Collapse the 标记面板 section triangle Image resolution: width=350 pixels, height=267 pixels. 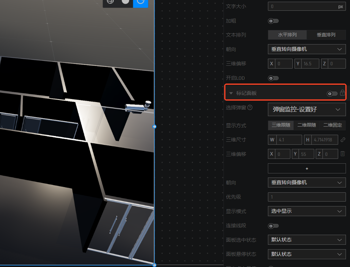tap(231, 93)
